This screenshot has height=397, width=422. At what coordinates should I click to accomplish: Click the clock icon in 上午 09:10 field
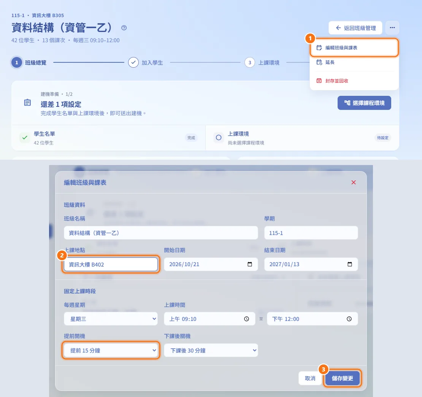coord(246,319)
